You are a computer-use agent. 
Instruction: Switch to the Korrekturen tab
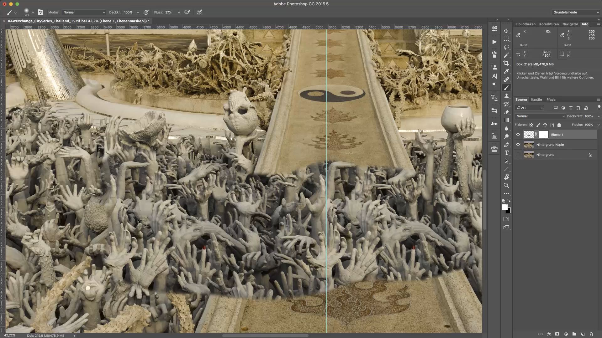tap(549, 24)
